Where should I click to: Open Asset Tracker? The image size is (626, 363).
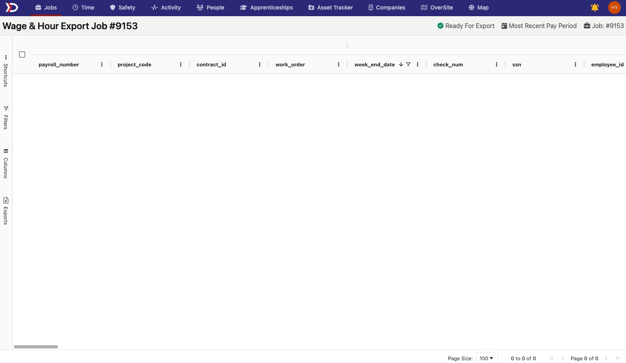point(331,8)
